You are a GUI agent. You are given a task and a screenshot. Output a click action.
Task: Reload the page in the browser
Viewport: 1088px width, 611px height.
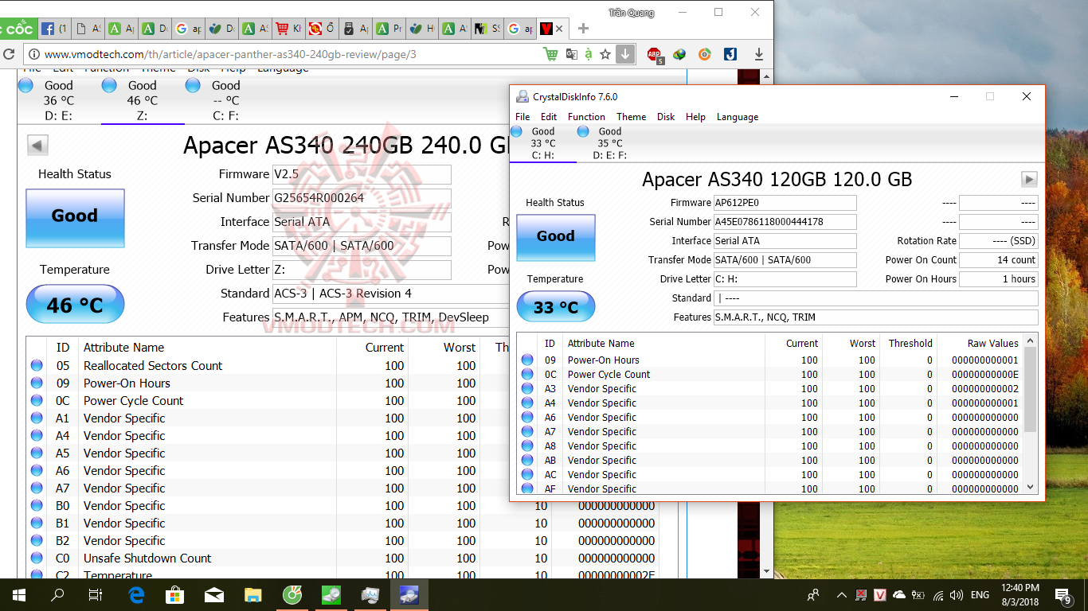pyautogui.click(x=9, y=55)
